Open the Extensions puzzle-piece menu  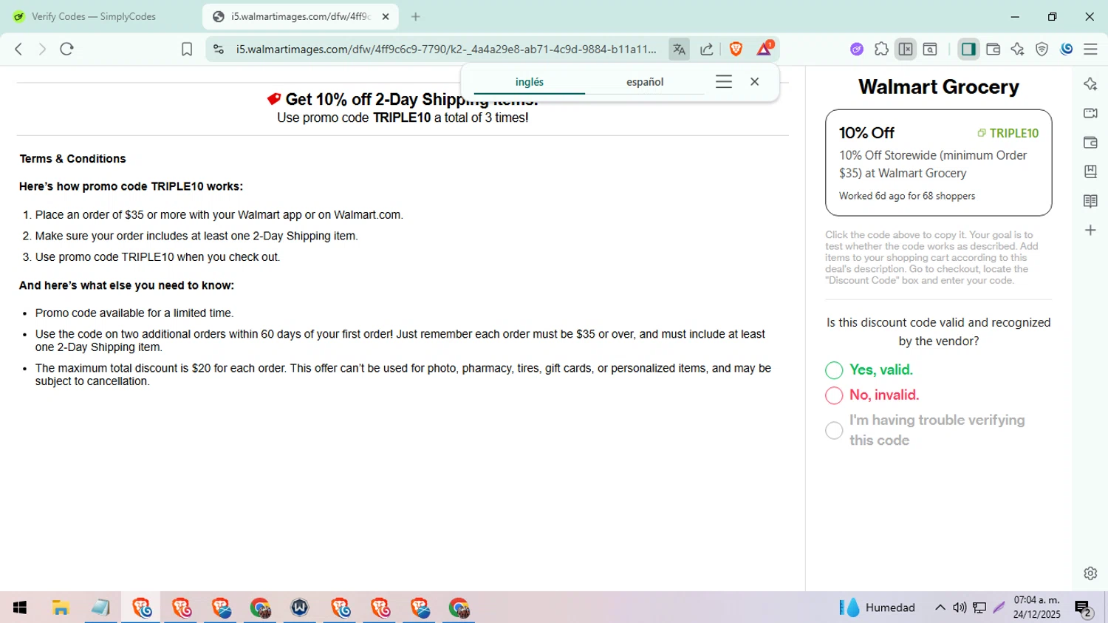pos(881,49)
